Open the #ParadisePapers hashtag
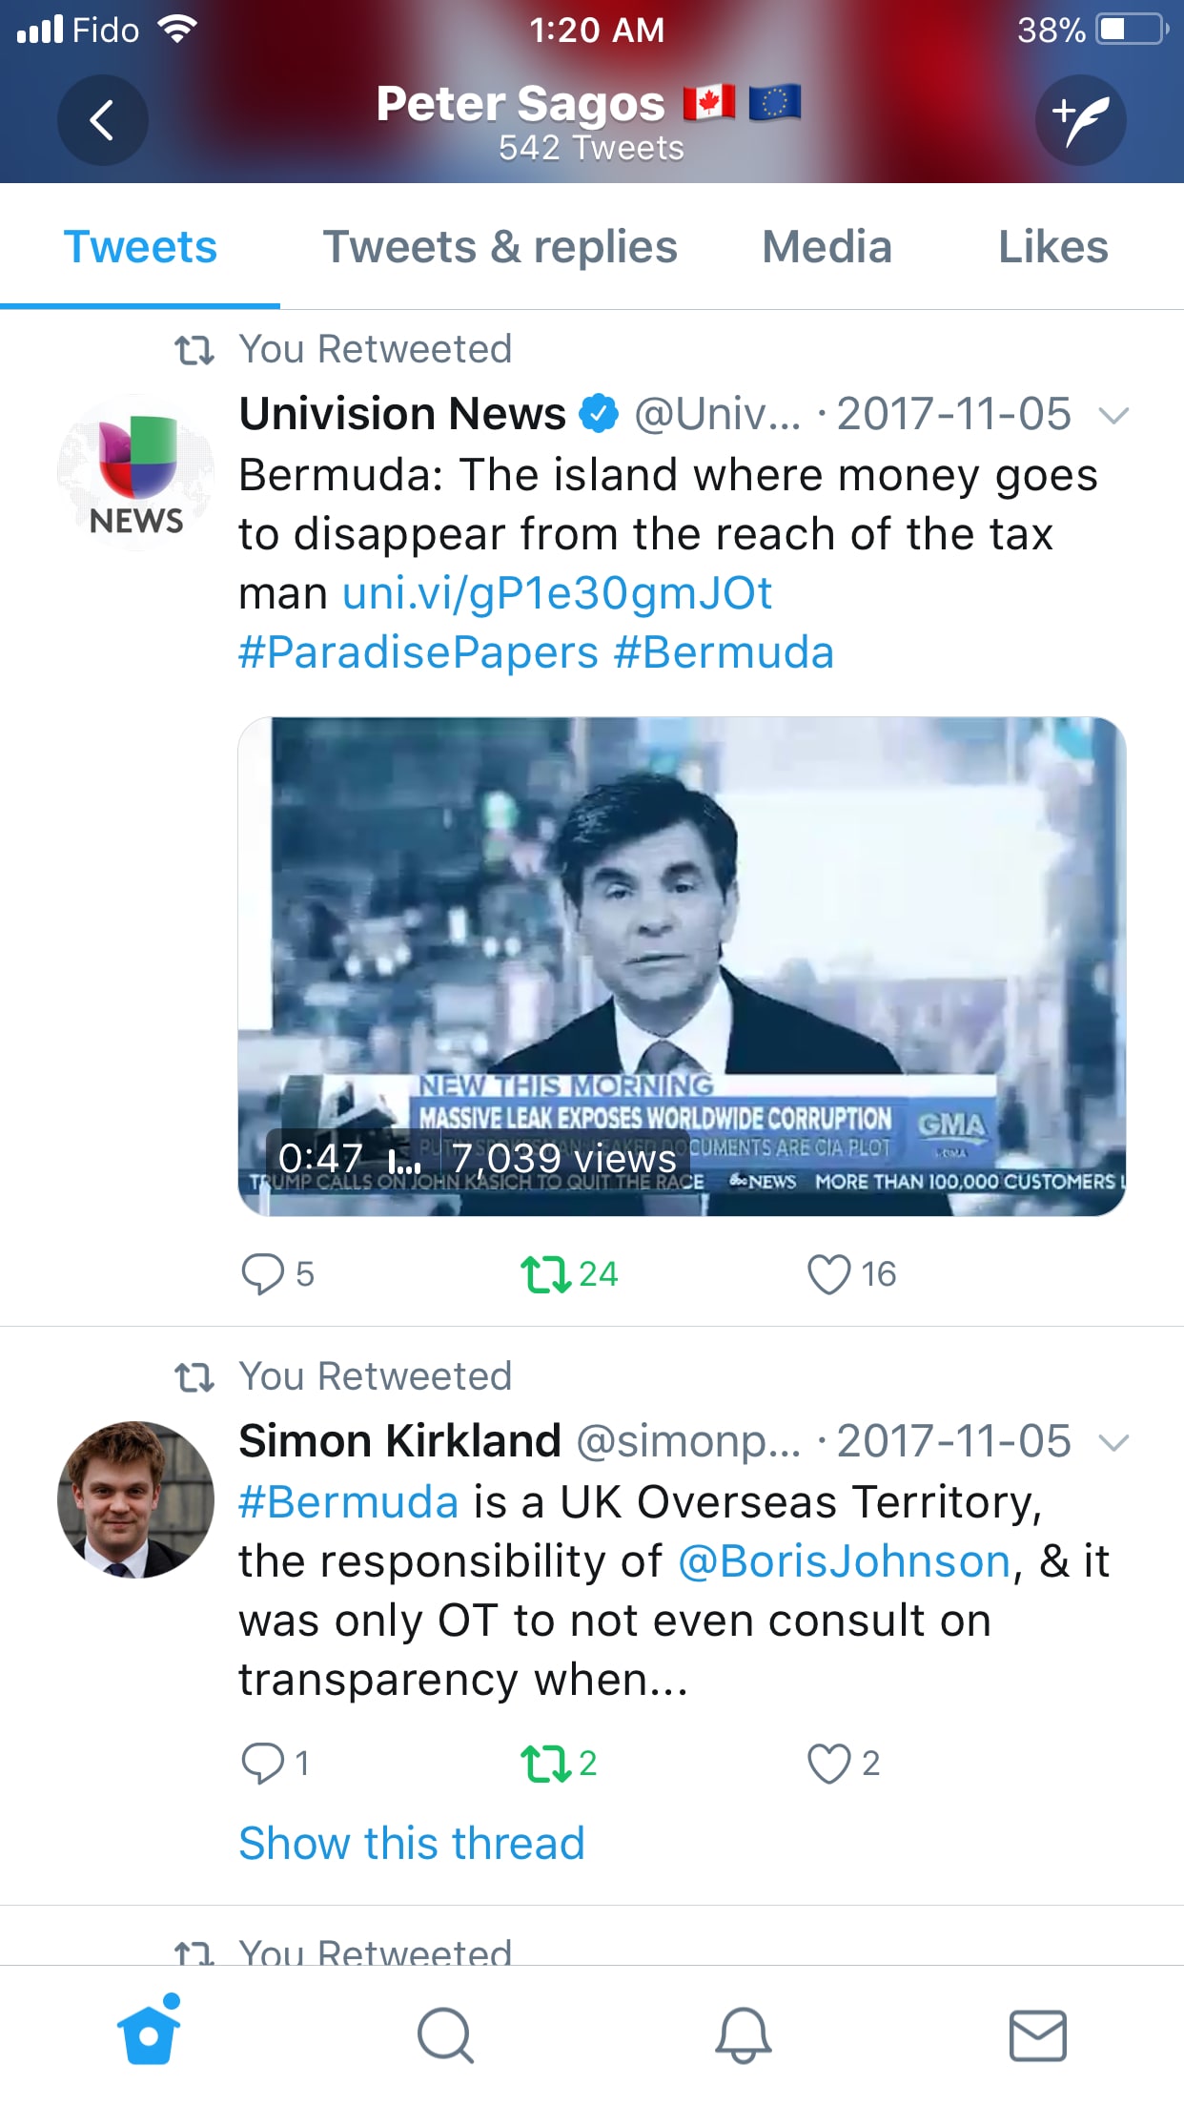 418,653
